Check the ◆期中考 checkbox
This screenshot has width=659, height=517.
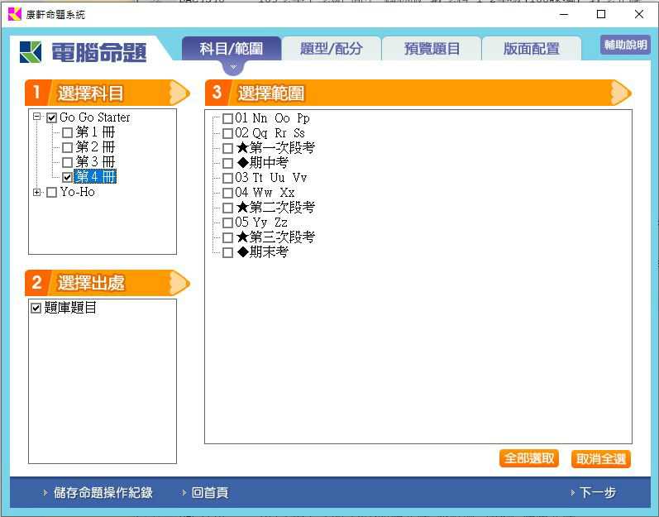227,163
